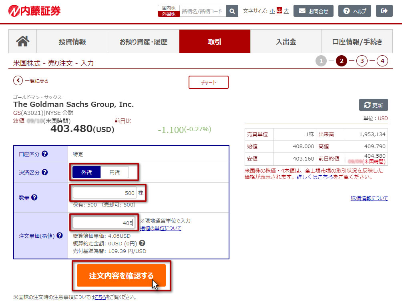Image resolution: width=402 pixels, height=307 pixels.
Task: Click the お問合せ button
Action: click(x=313, y=11)
